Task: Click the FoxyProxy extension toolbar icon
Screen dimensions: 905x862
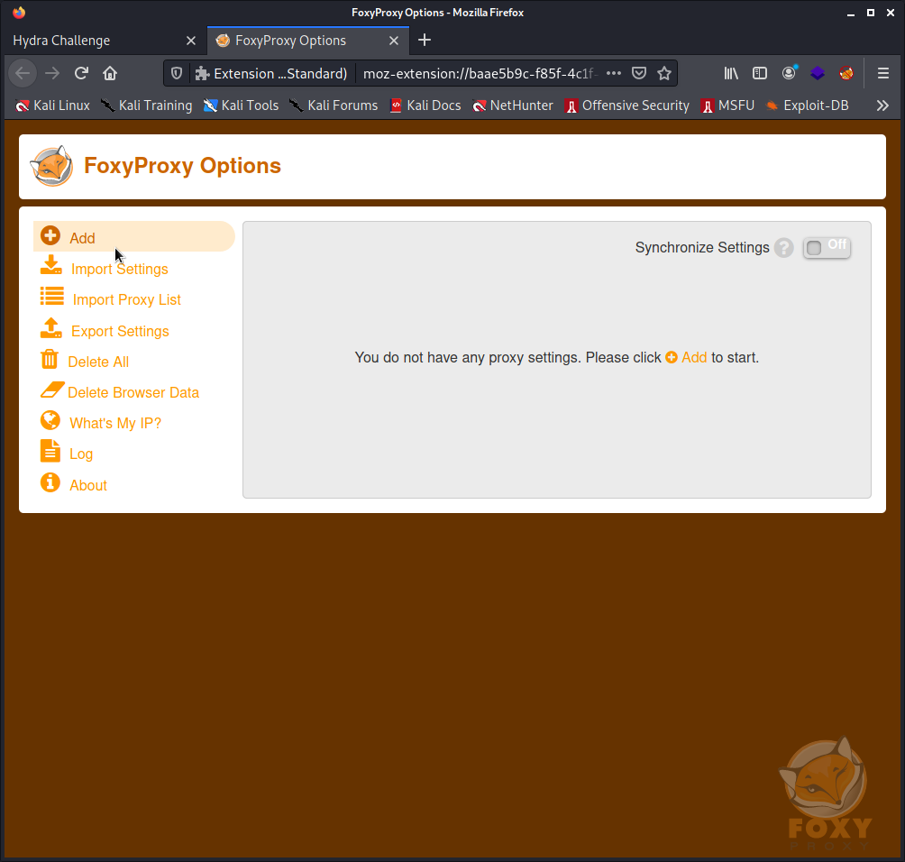Action: [846, 73]
